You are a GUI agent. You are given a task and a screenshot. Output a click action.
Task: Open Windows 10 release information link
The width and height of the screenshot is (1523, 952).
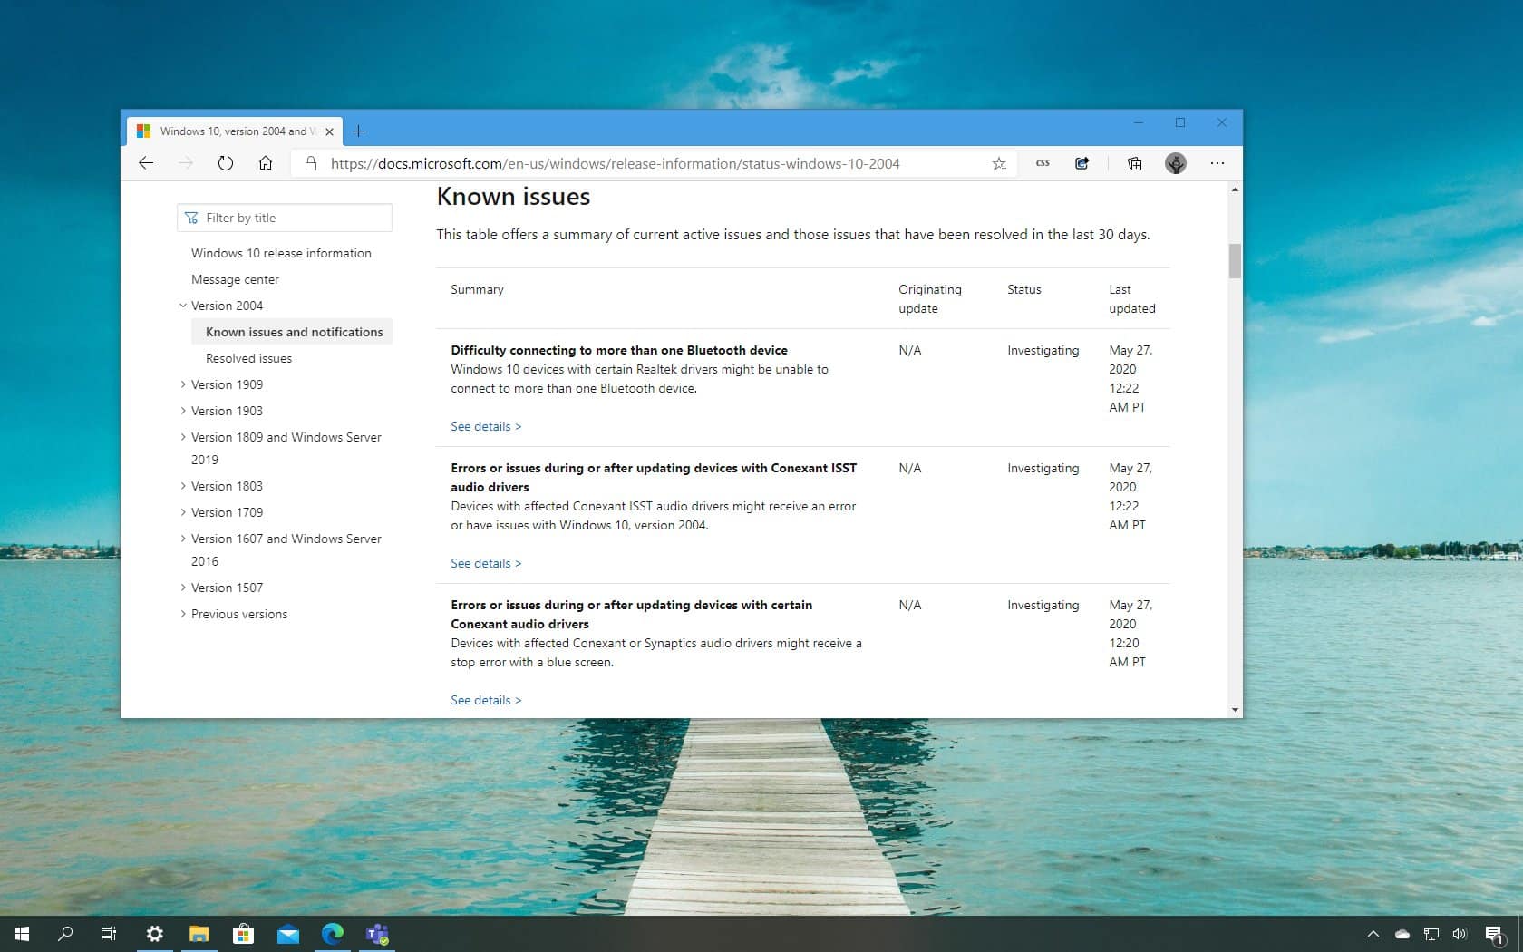coord(281,253)
